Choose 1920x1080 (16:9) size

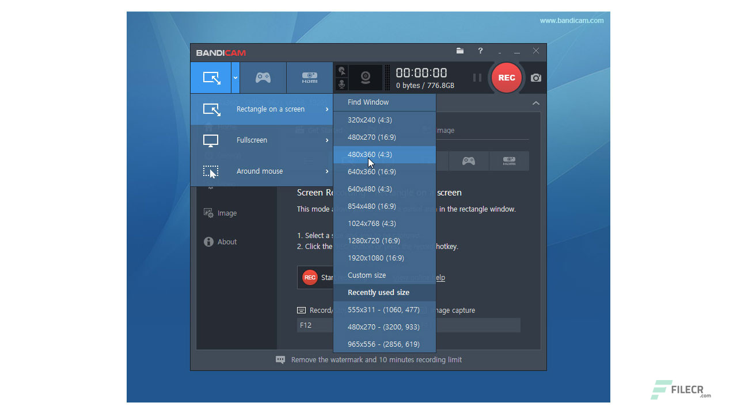385,258
